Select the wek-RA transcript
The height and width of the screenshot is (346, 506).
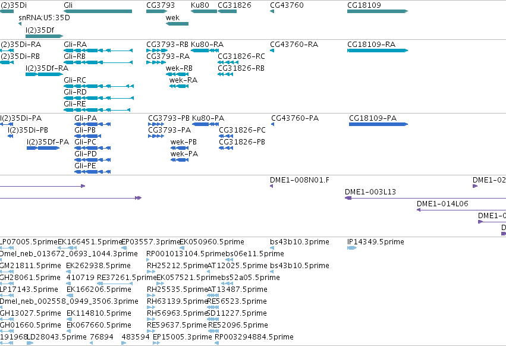179,86
